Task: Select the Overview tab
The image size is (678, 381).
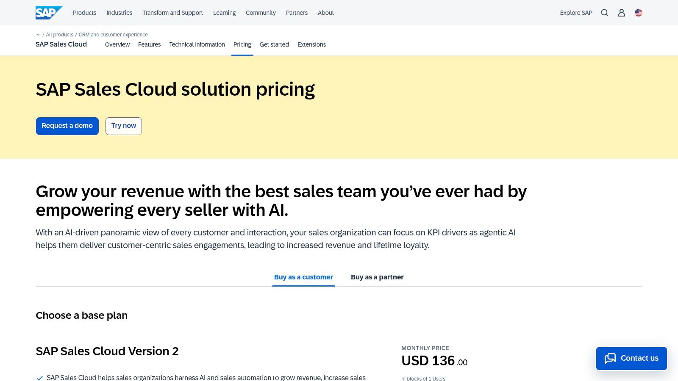Action: 117,44
